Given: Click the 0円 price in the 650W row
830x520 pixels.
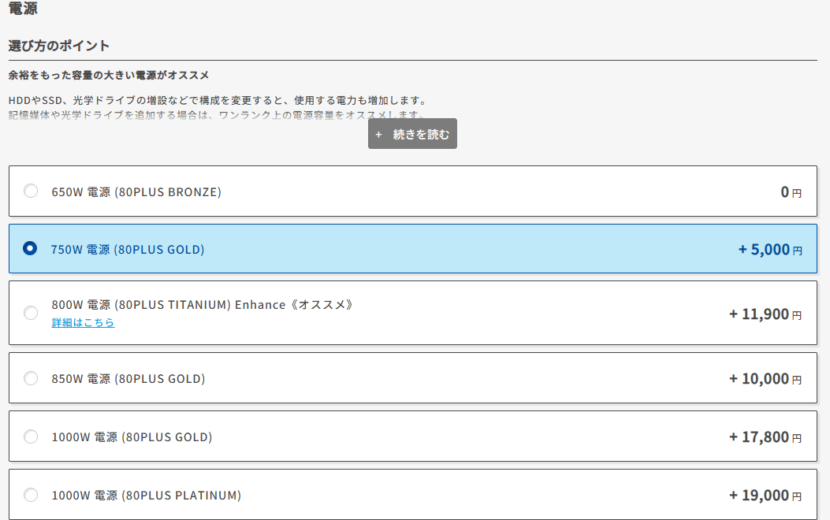Looking at the screenshot, I should [791, 191].
